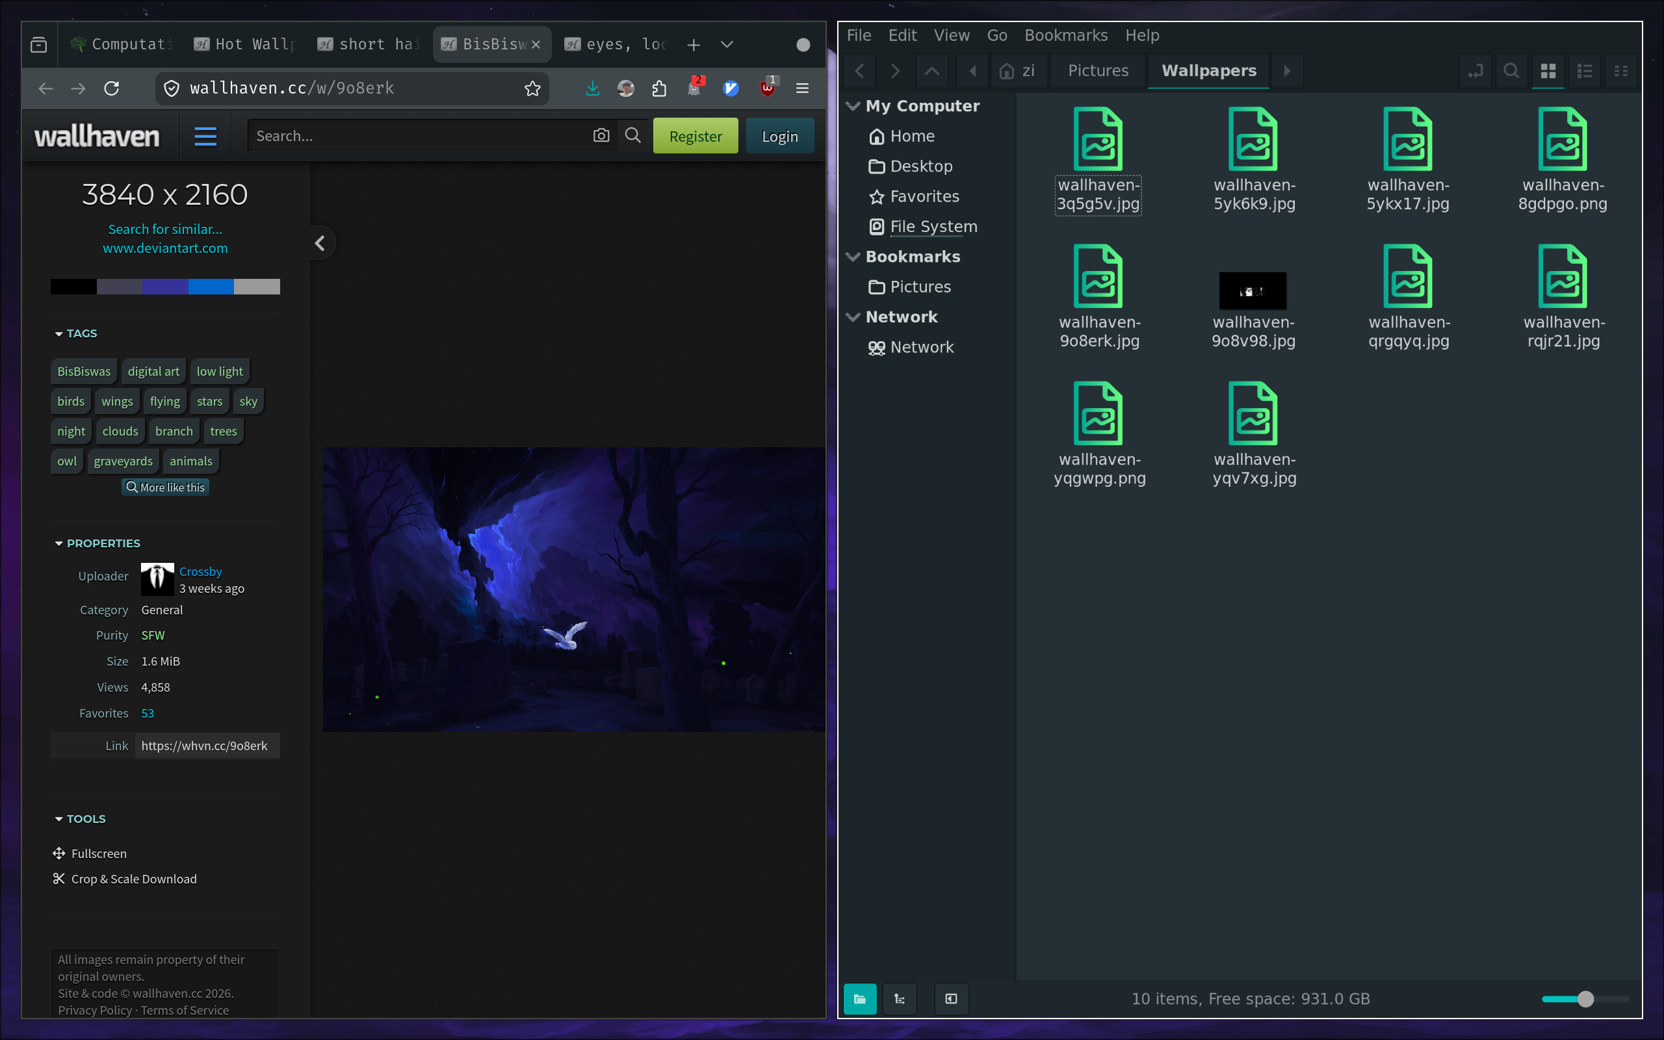The image size is (1664, 1040).
Task: Click the Register button
Action: (695, 135)
